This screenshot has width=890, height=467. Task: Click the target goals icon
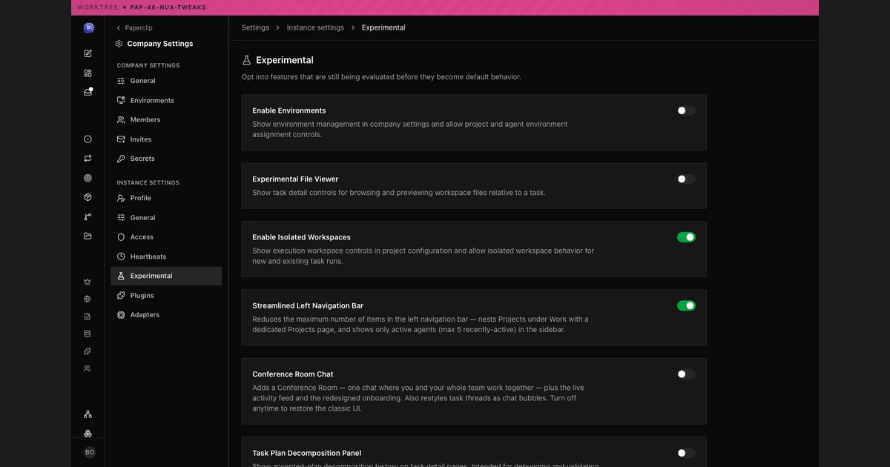88,178
